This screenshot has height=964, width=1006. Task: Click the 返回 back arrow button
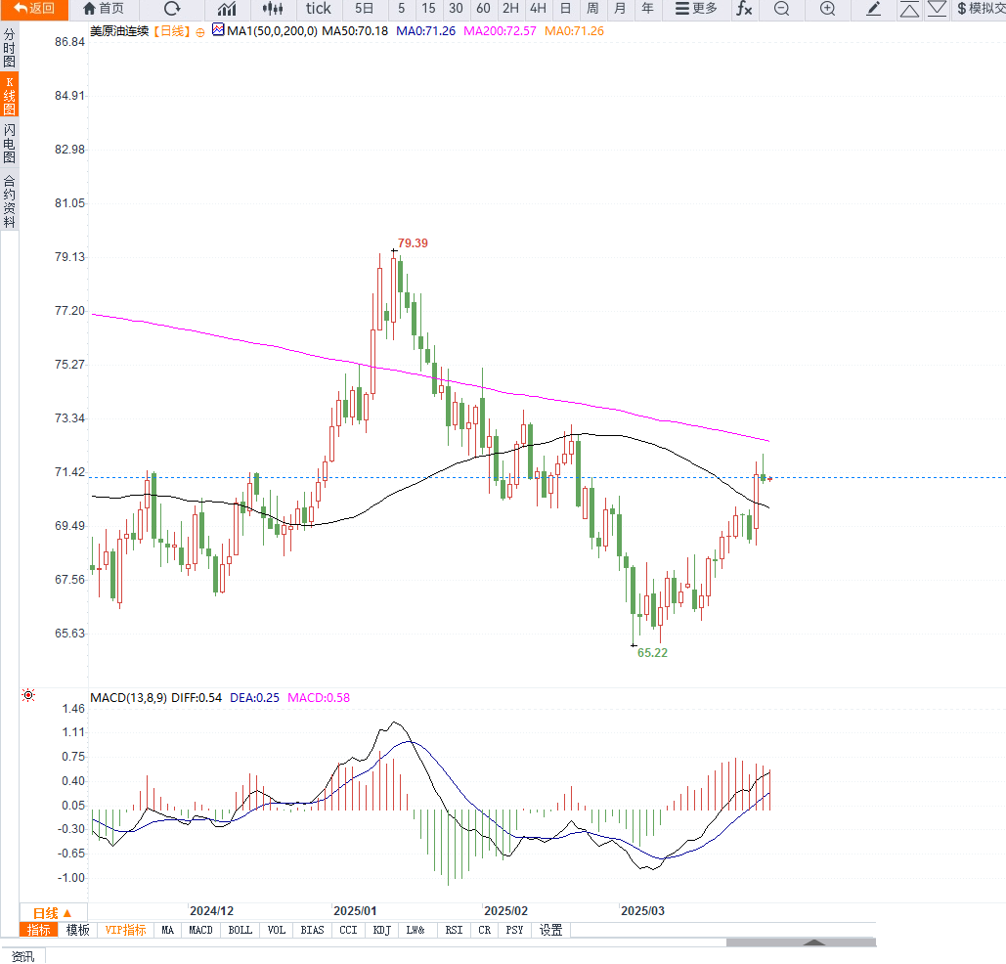34,9
